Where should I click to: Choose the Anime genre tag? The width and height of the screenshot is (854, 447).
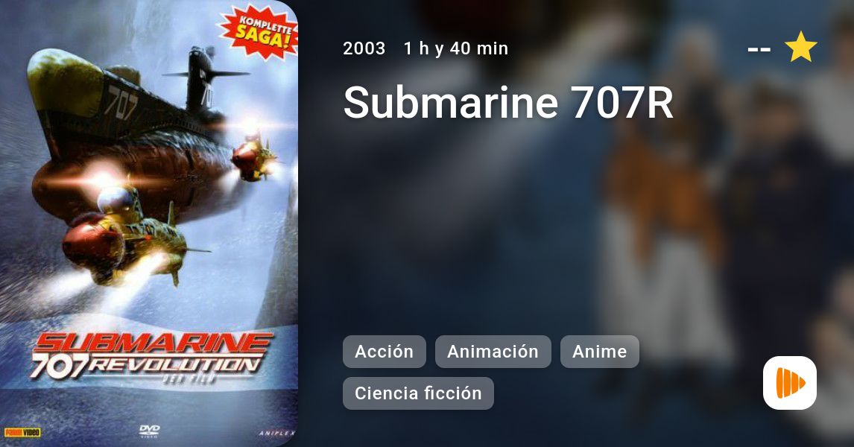[600, 352]
